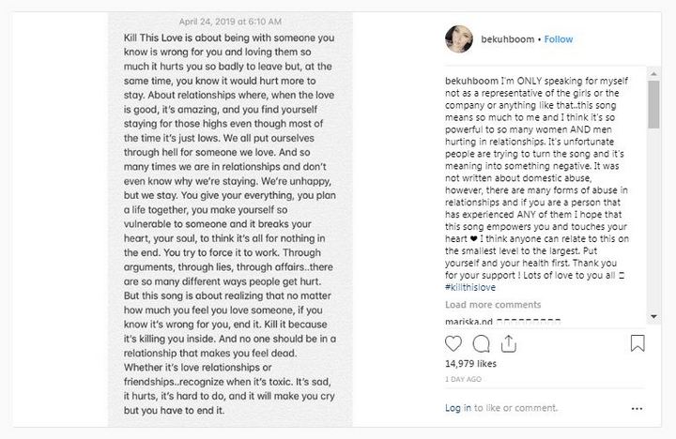The height and width of the screenshot is (439, 676).
Task: Click the Log in link
Action: tap(458, 409)
